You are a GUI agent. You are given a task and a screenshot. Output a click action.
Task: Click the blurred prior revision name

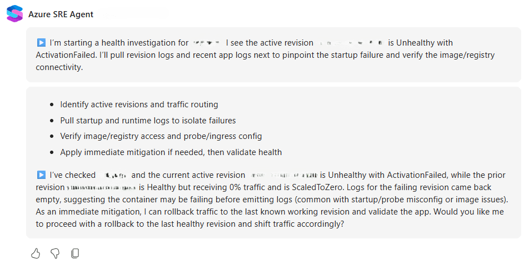pos(101,187)
